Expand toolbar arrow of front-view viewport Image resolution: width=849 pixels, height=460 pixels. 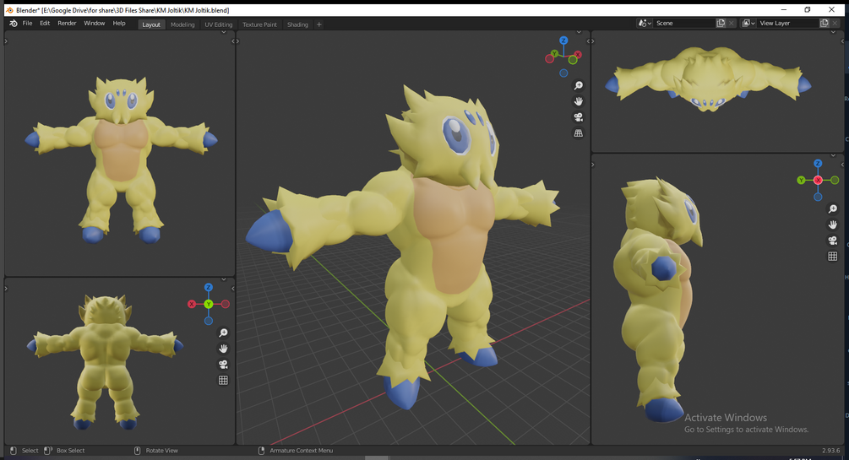[x=6, y=41]
